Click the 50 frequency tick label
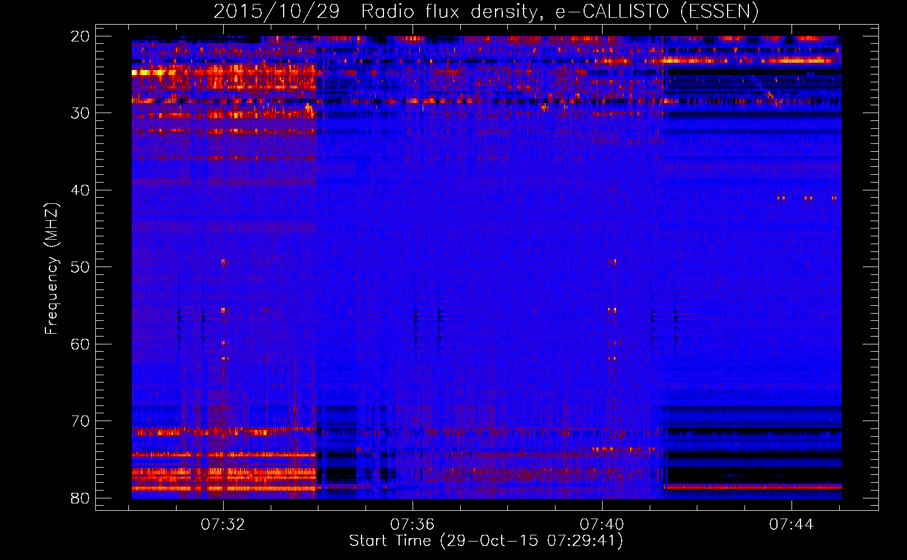This screenshot has width=907, height=560. [80, 267]
